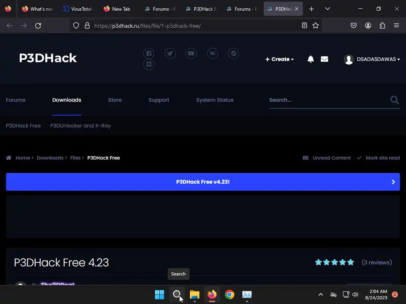The width and height of the screenshot is (406, 304).
Task: Open the P3DHack Free submenu link
Action: 23,125
